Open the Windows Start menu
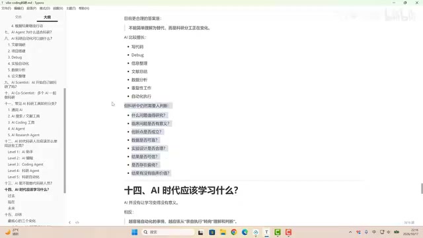 [134, 232]
